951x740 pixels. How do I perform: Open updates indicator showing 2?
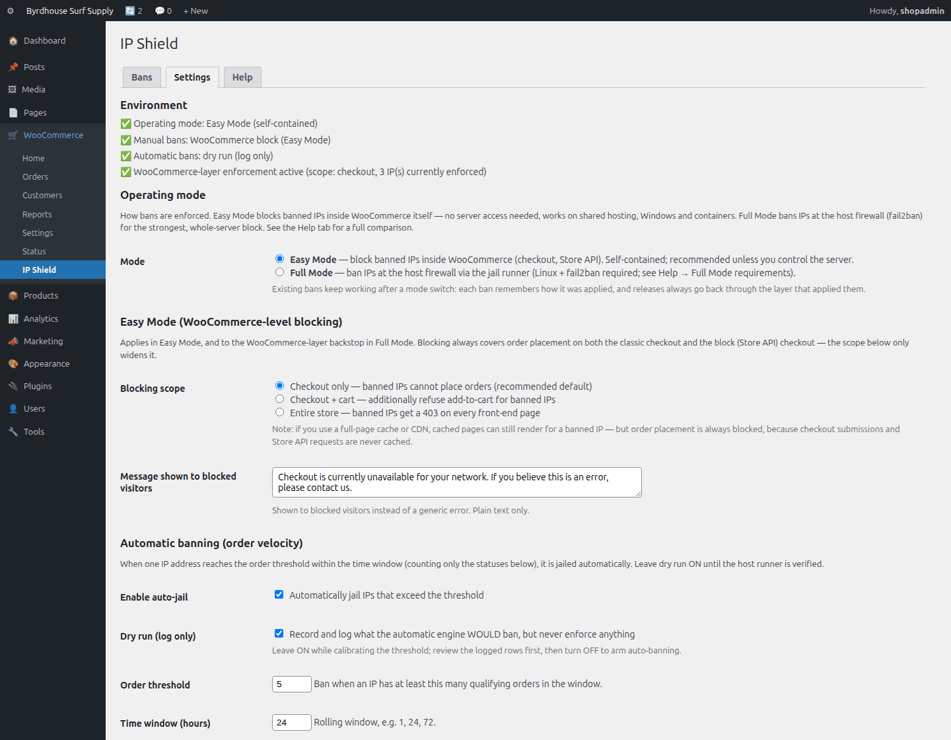pos(134,11)
